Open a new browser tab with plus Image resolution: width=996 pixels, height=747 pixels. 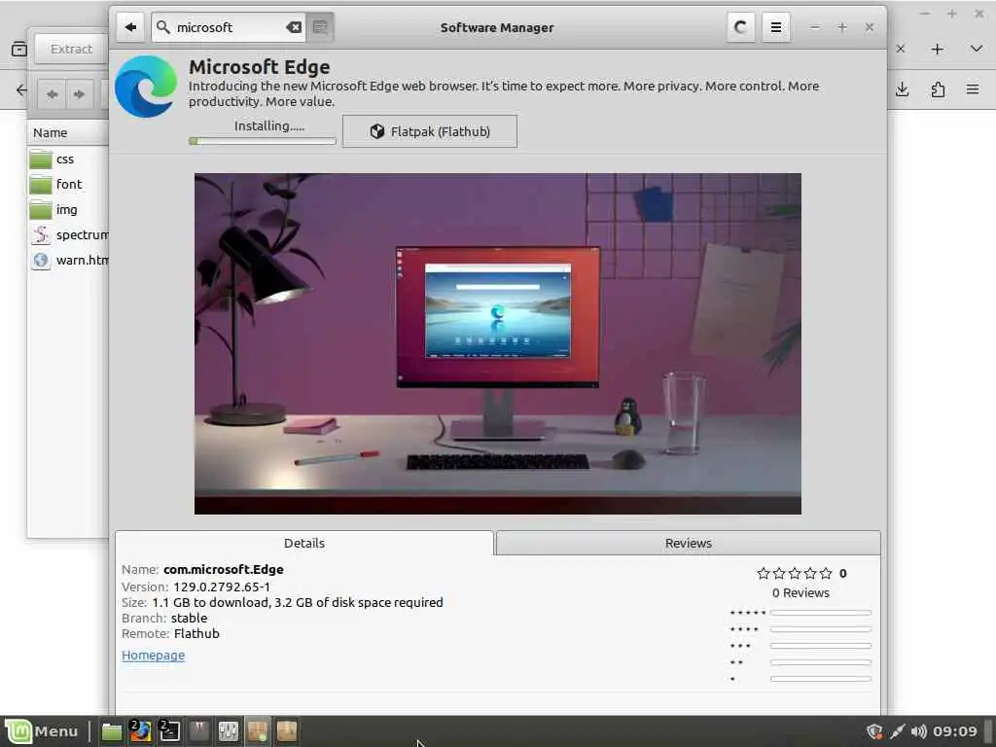pyautogui.click(x=937, y=49)
